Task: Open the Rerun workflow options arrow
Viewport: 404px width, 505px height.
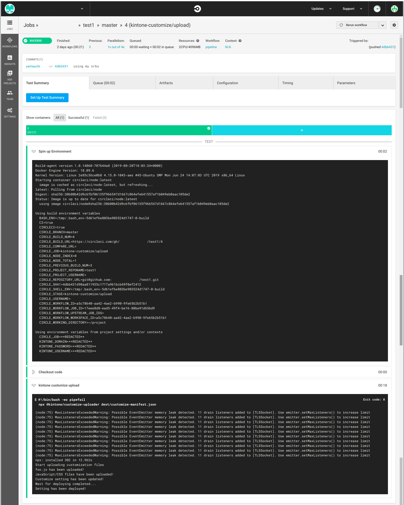Action: (x=382, y=25)
